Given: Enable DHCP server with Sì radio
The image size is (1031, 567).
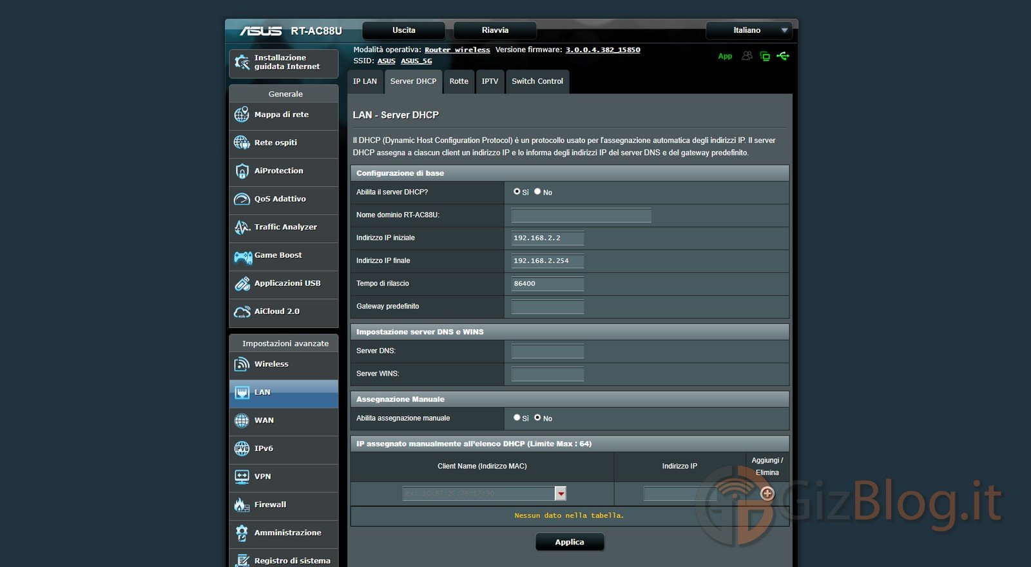Looking at the screenshot, I should tap(517, 191).
